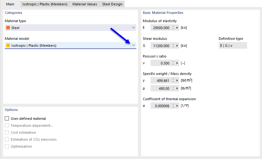
Task: Toggle the Optimization checkbox
Action: tap(7, 146)
